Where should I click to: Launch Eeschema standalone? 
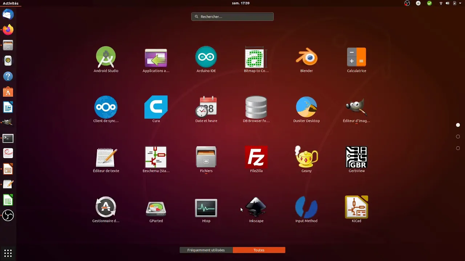click(x=156, y=160)
